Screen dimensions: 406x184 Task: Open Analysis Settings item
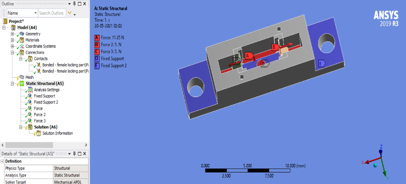click(x=46, y=90)
